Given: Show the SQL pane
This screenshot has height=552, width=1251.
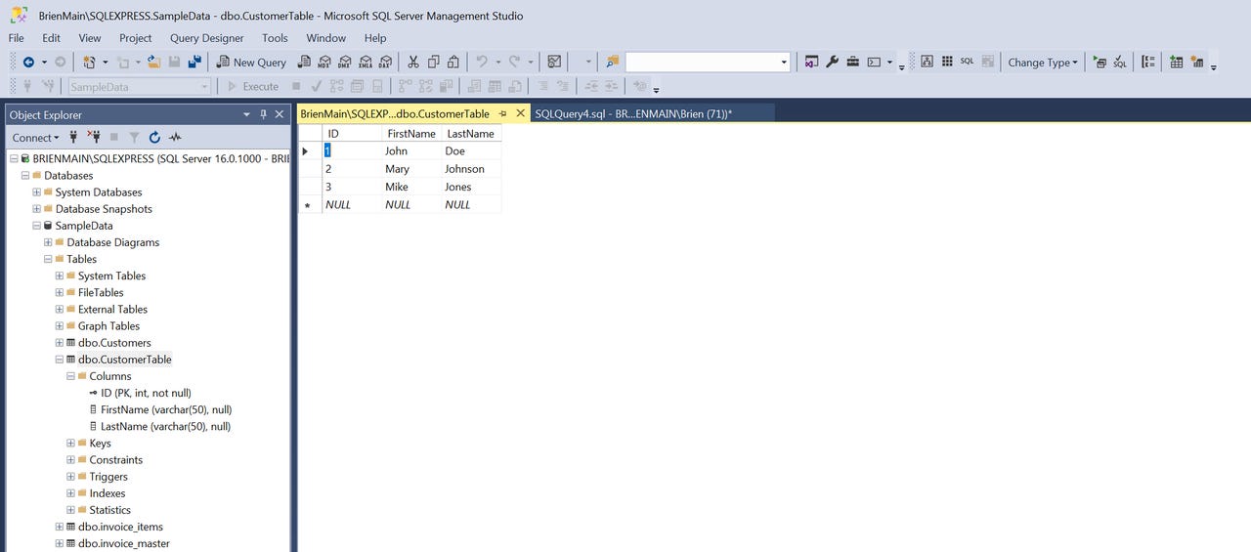Looking at the screenshot, I should 967,62.
